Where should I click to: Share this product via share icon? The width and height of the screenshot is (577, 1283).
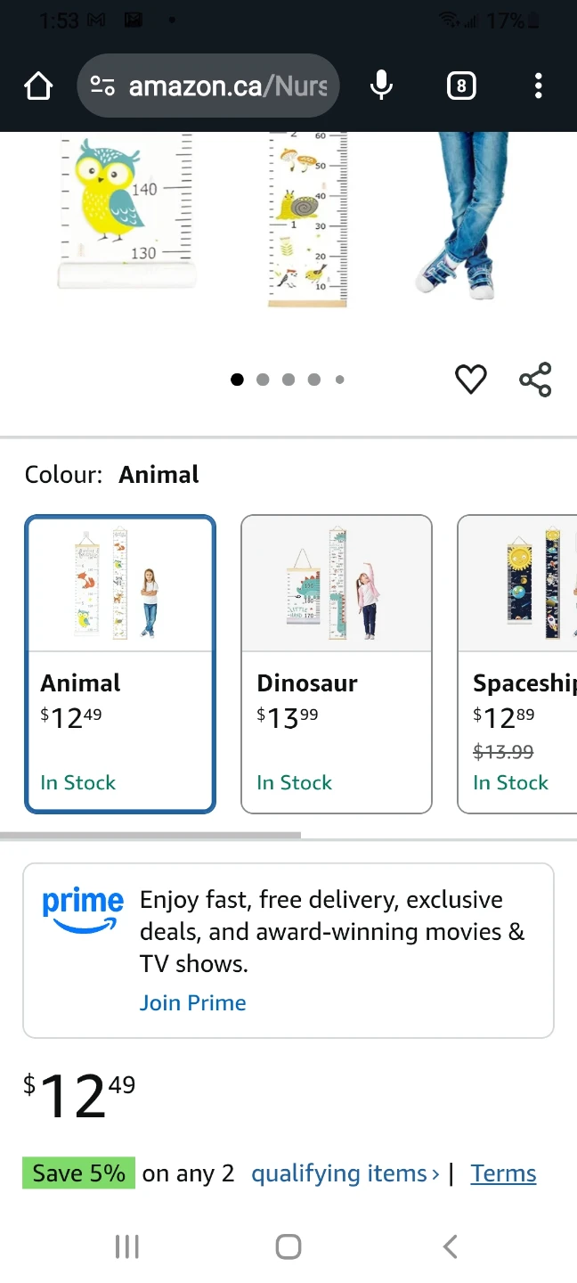pos(535,380)
